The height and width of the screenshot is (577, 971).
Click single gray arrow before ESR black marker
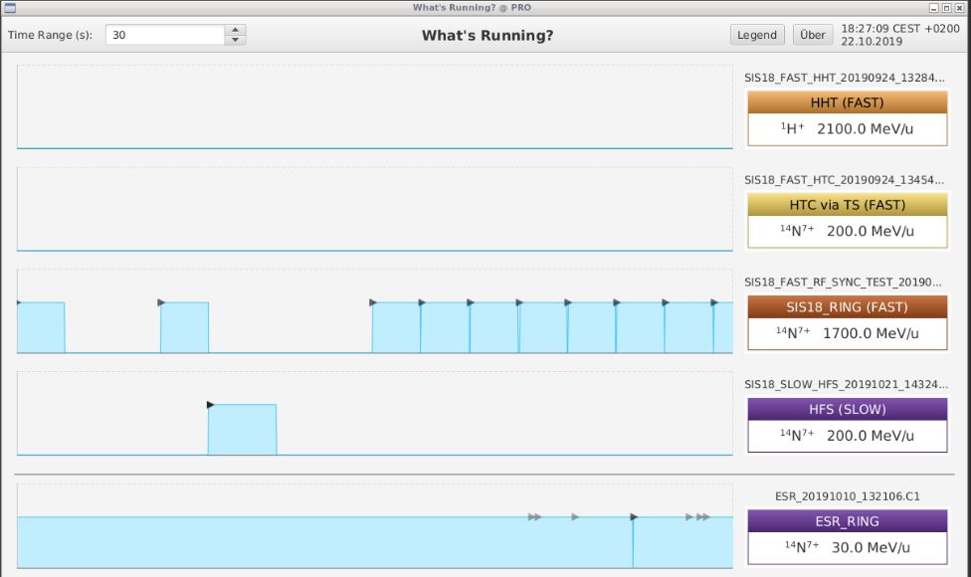pos(575,516)
